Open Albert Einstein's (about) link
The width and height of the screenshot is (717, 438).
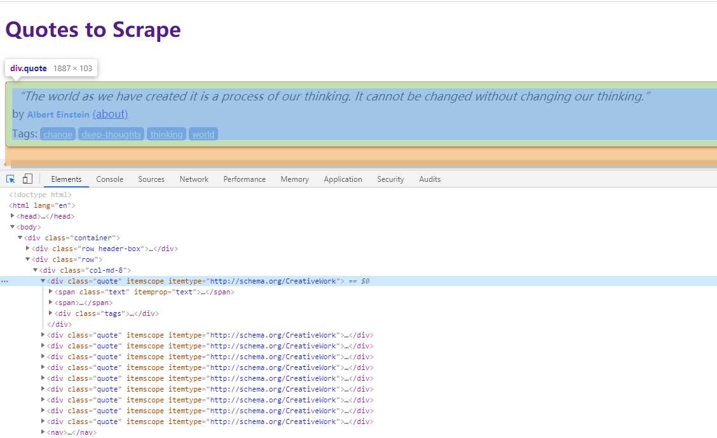click(x=110, y=114)
